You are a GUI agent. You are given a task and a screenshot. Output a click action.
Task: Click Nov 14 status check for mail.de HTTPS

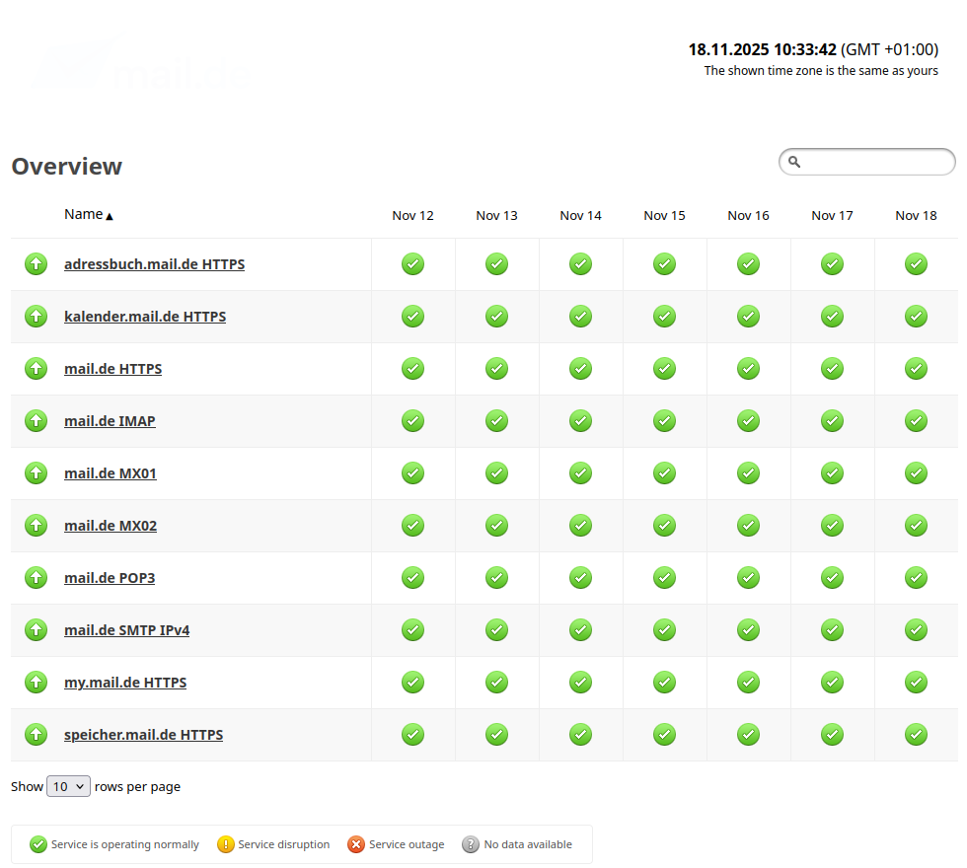pyautogui.click(x=580, y=369)
